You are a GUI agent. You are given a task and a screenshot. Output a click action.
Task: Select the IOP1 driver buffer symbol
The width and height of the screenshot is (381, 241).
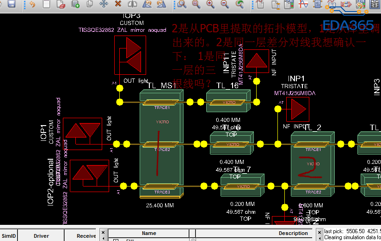(82, 132)
